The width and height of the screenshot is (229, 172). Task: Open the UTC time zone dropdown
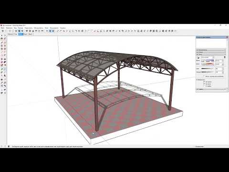click(x=208, y=57)
